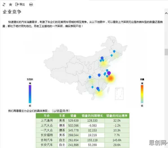Click the 销量 column header in the table
The width and height of the screenshot is (168, 148).
73,116
